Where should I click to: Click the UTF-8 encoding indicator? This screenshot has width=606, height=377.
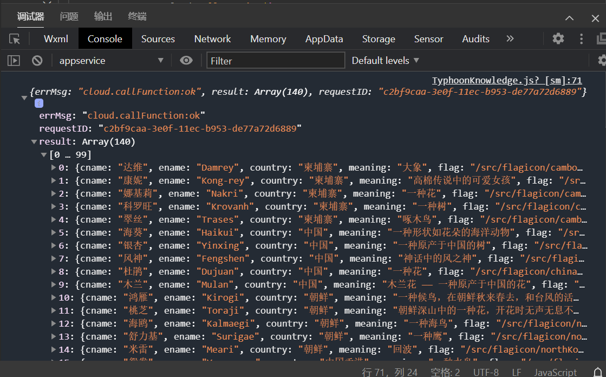[x=486, y=372]
